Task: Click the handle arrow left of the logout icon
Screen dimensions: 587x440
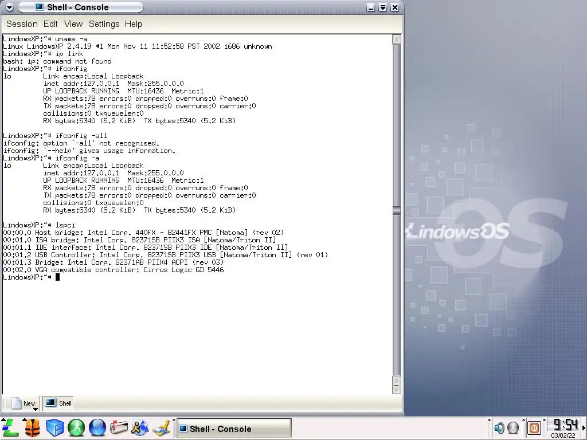Action: point(523,420)
